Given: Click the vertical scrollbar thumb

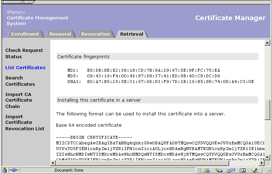Looking at the screenshot, I should click(267, 110).
